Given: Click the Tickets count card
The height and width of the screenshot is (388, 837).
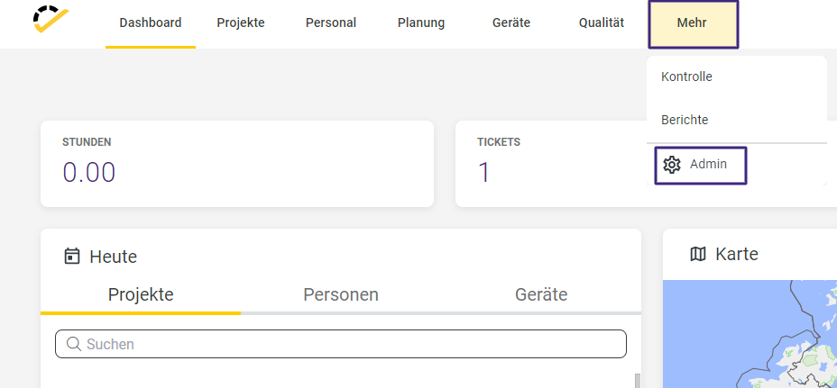Looking at the screenshot, I should click(x=550, y=164).
